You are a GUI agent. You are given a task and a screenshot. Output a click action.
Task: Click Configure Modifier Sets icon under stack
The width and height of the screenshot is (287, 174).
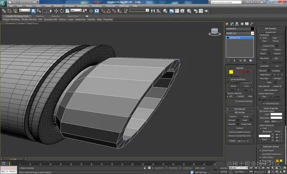tap(251, 60)
